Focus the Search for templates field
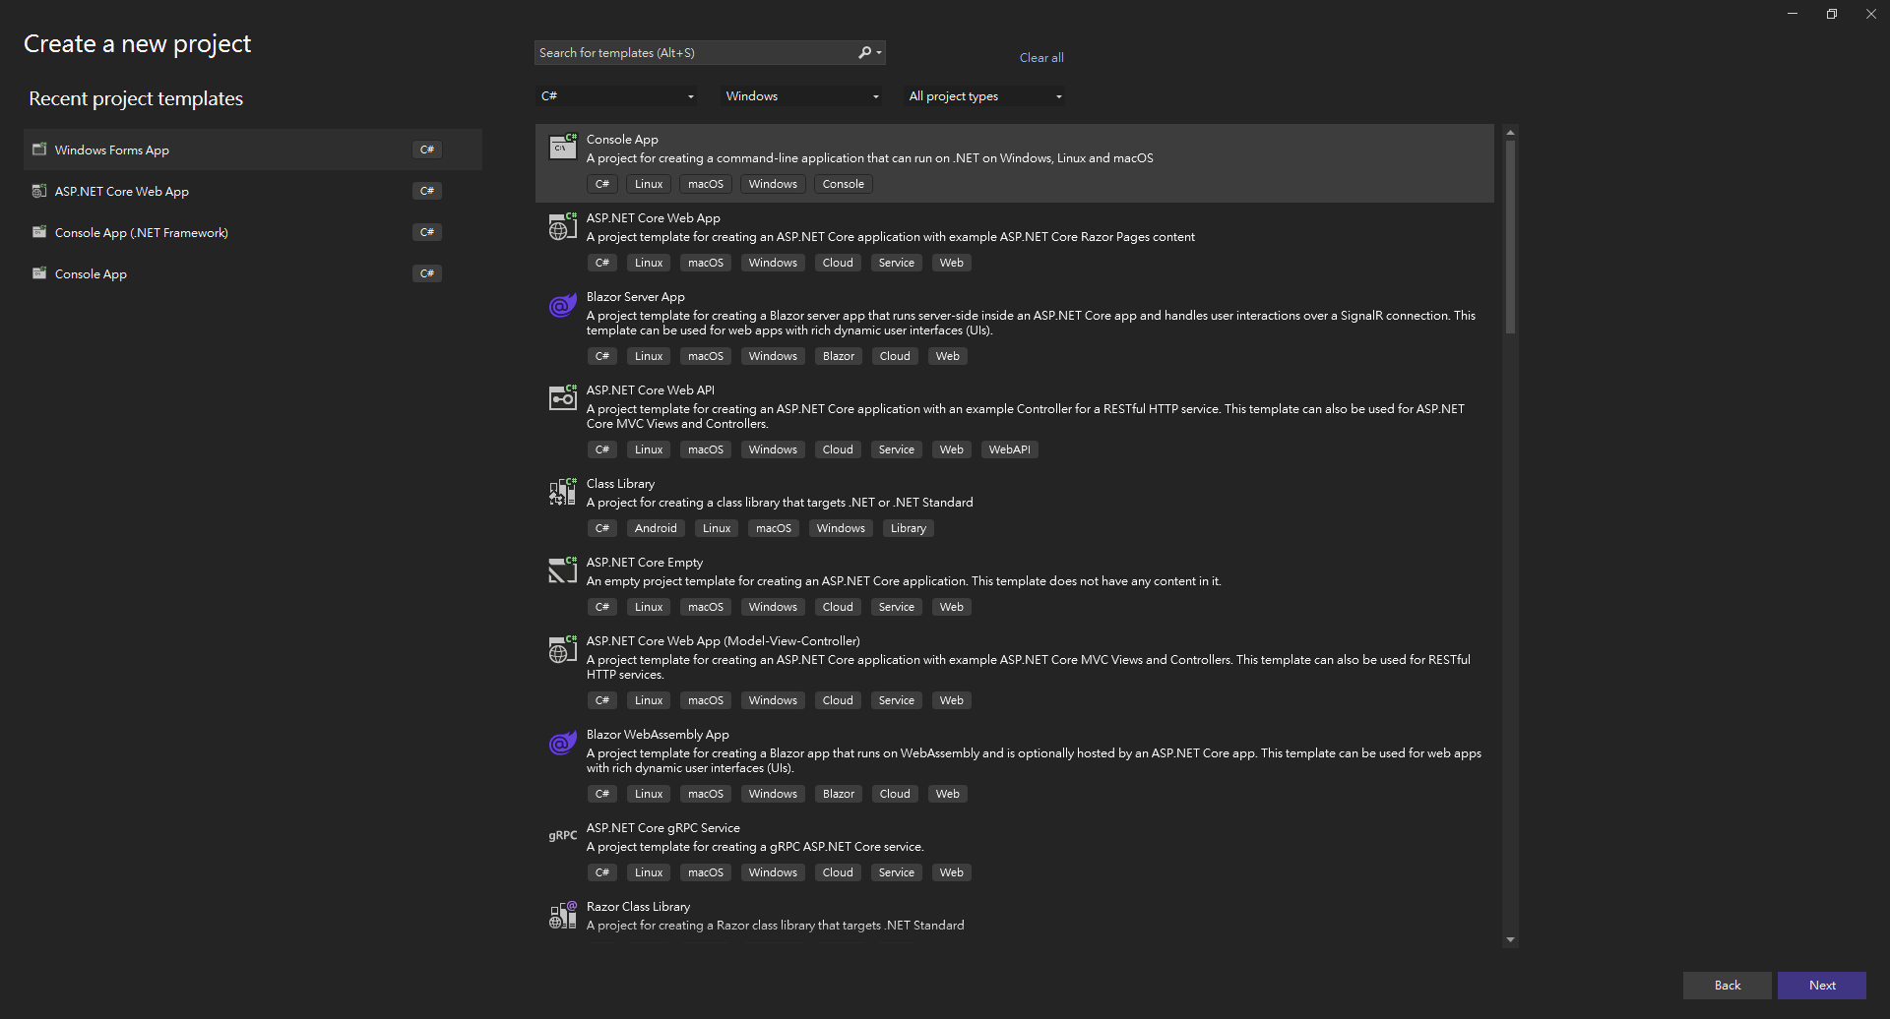1890x1019 pixels. tap(694, 53)
